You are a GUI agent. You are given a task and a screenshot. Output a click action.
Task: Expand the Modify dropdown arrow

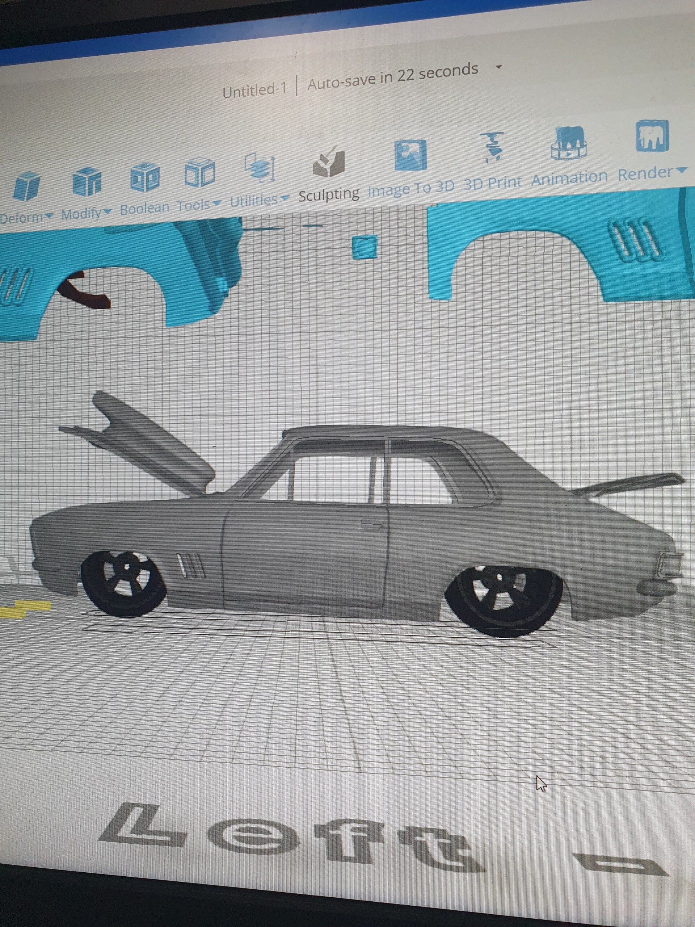[x=108, y=211]
